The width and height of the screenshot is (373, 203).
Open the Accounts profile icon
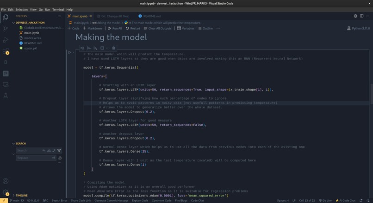(6, 181)
